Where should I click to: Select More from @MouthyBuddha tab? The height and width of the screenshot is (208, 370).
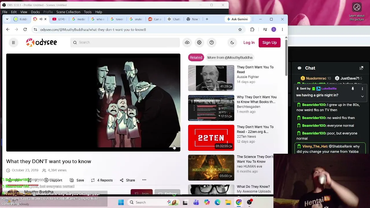coord(230,57)
